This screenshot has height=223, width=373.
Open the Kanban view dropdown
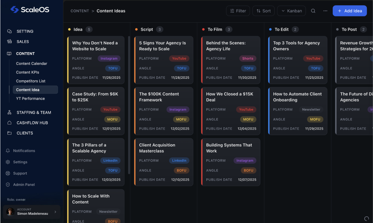[291, 11]
